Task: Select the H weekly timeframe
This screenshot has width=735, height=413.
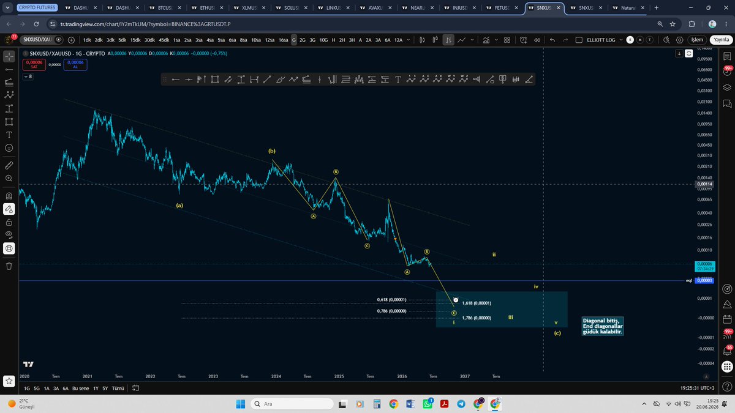Action: coord(333,40)
